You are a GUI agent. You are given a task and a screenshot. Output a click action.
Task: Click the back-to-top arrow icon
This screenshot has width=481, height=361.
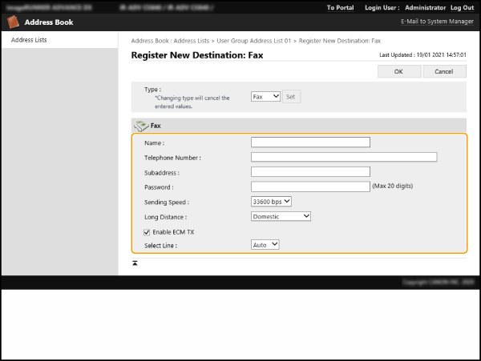[x=135, y=263]
